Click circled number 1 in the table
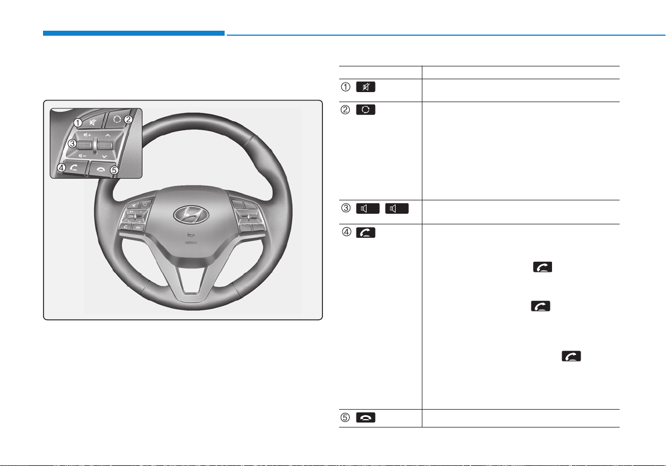666x466 pixels. pos(346,87)
